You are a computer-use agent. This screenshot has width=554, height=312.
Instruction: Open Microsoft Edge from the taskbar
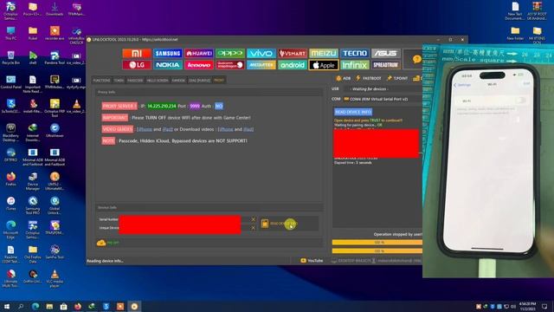click(x=35, y=306)
